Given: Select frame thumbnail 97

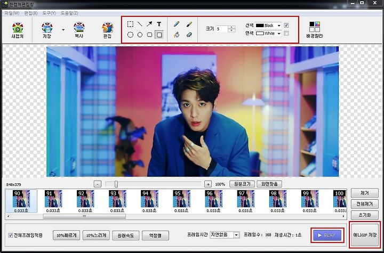Looking at the screenshot, I should click(x=246, y=201).
